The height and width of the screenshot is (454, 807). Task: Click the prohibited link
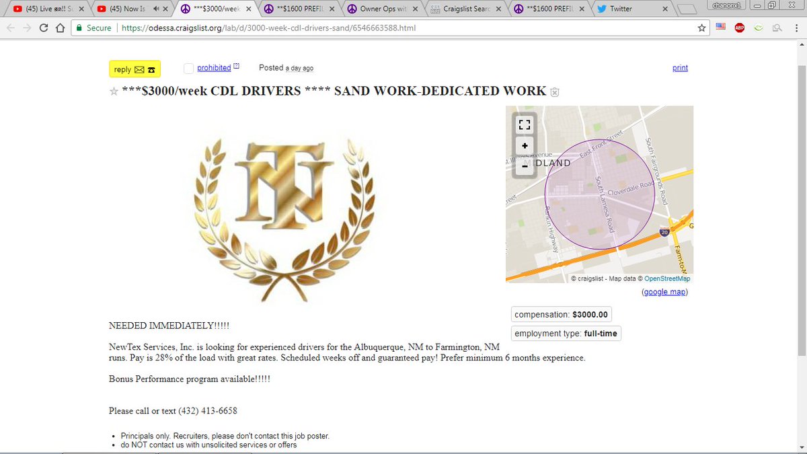[x=214, y=68]
